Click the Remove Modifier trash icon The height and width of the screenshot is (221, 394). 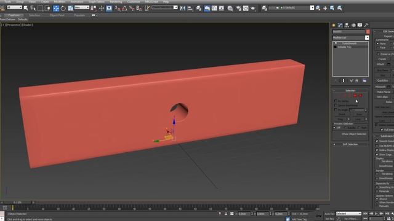tap(356, 80)
